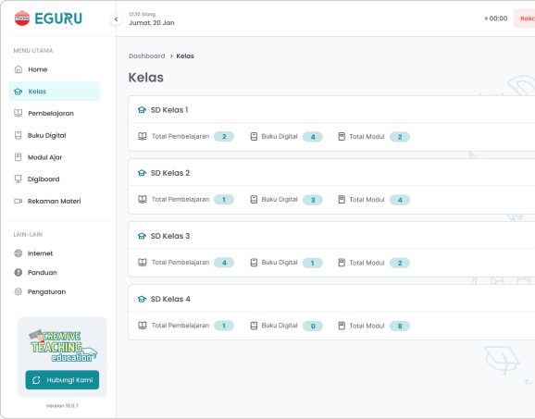Viewport: 535px width, 419px height.
Task: Click the Digiboard presentation icon
Action: [19, 179]
